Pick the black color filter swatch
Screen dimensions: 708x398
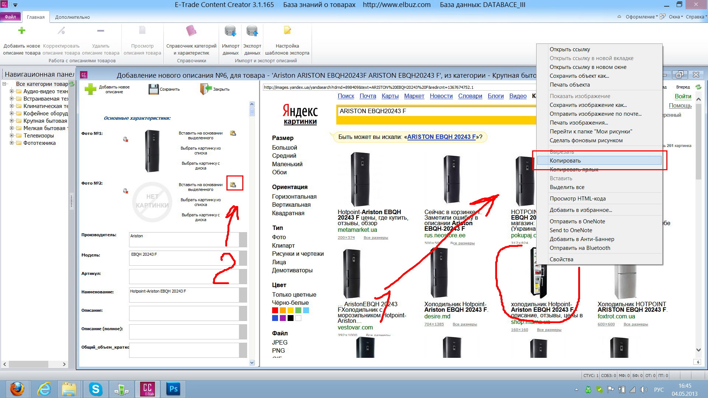coord(291,318)
